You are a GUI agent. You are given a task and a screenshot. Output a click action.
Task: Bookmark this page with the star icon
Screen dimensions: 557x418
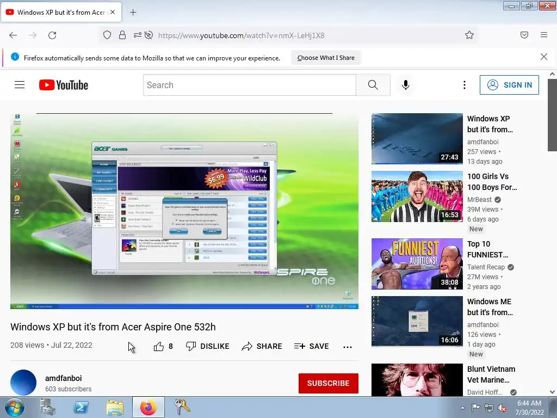click(x=469, y=35)
